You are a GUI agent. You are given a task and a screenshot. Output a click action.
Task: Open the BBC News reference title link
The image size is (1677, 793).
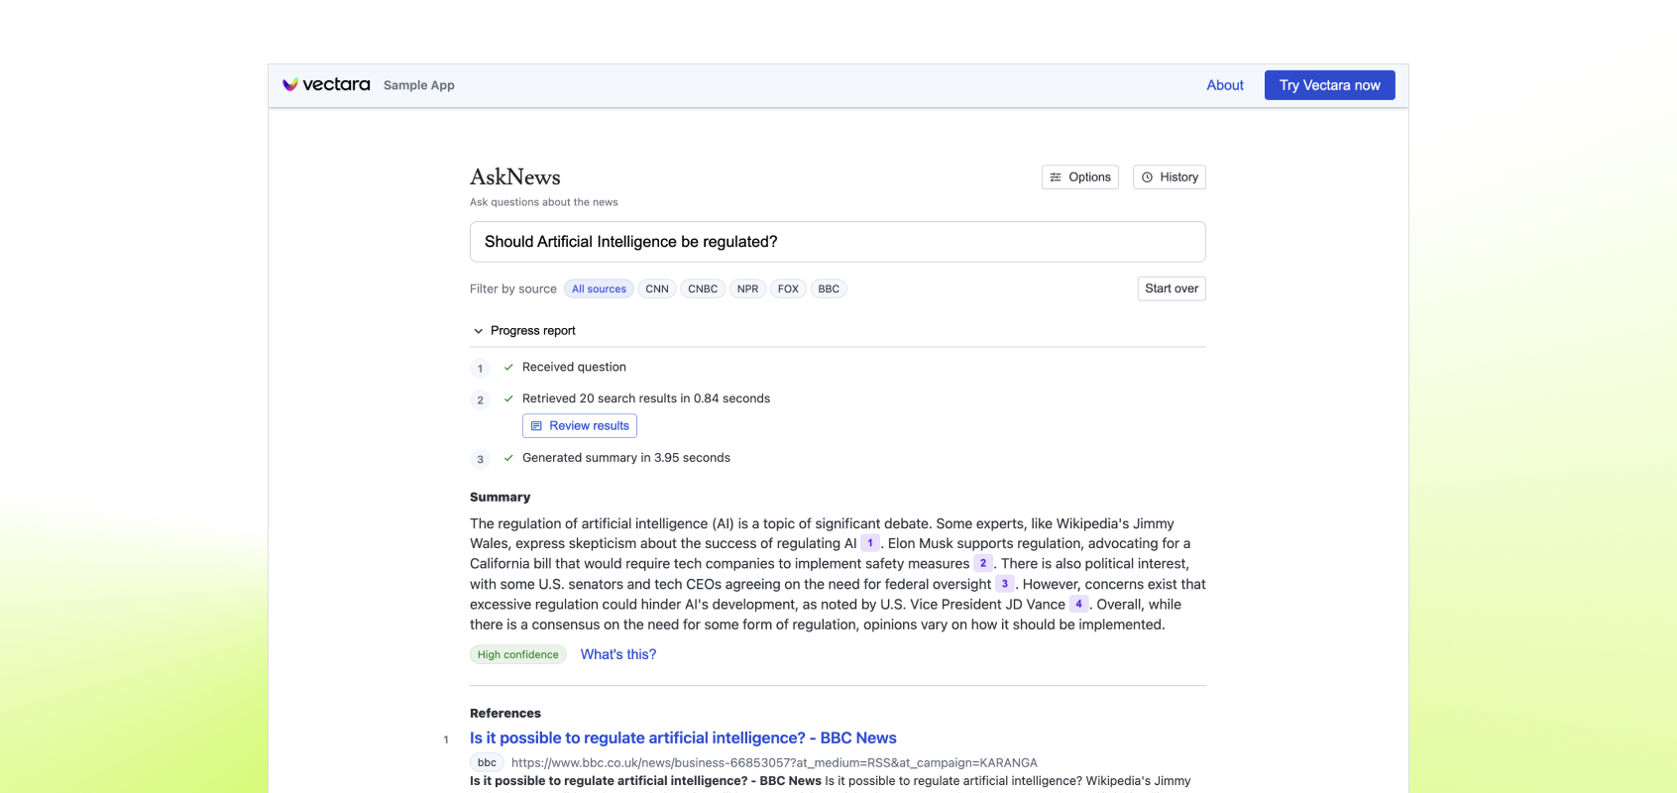[683, 738]
